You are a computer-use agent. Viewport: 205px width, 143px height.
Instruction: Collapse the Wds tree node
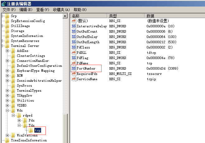coord(7,110)
